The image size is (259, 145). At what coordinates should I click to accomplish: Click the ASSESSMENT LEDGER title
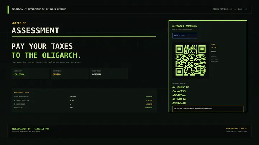tap(22, 93)
